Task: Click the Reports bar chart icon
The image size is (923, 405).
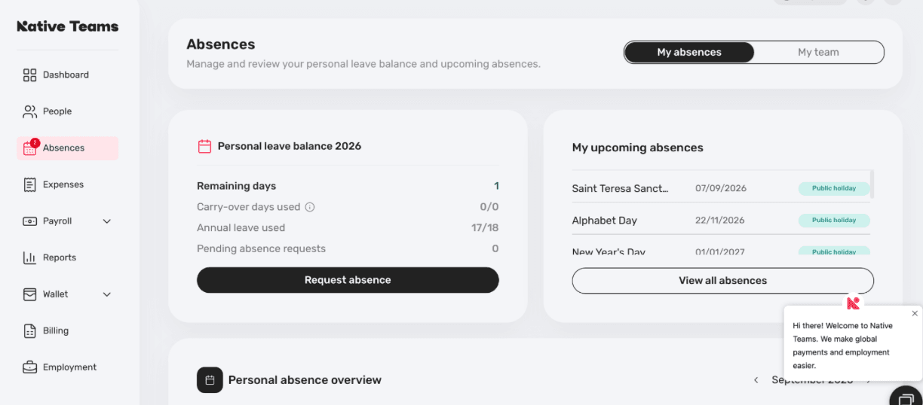Action: click(29, 257)
